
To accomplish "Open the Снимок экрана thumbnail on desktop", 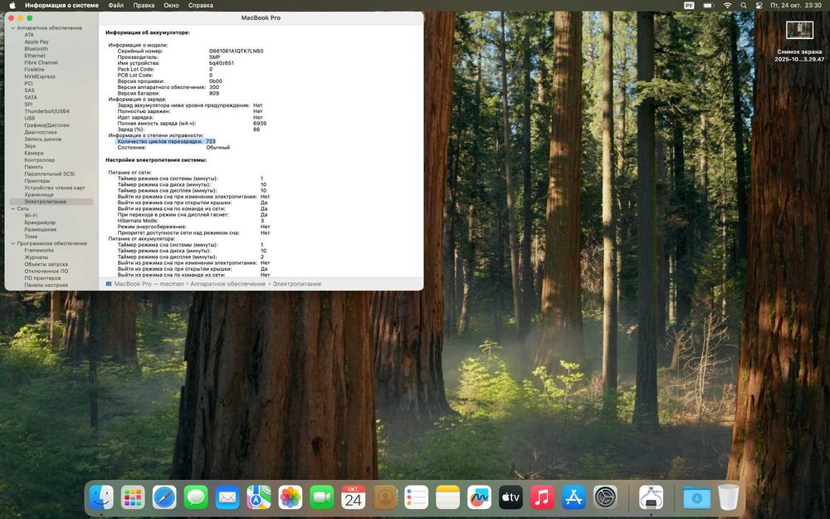I will pyautogui.click(x=799, y=30).
